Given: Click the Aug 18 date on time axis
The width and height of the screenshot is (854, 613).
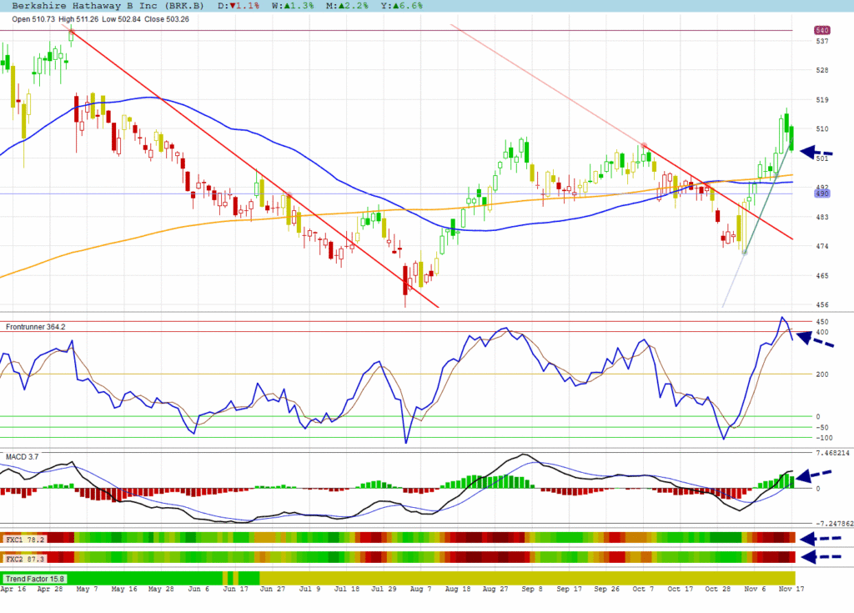Looking at the screenshot, I should 457,589.
